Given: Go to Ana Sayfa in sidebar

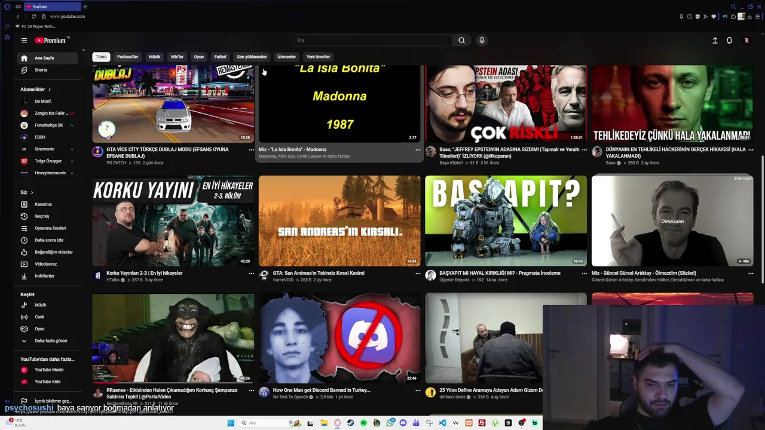Looking at the screenshot, I should click(x=48, y=58).
